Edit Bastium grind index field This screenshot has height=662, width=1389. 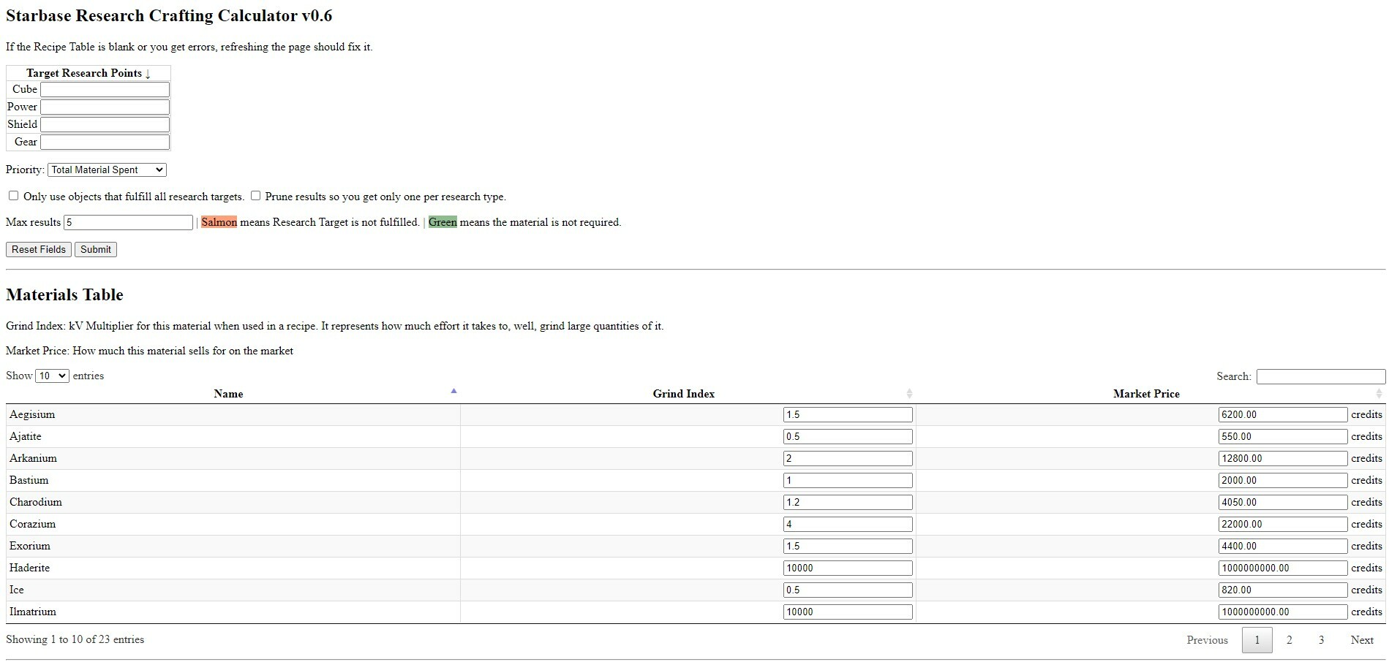pos(848,480)
